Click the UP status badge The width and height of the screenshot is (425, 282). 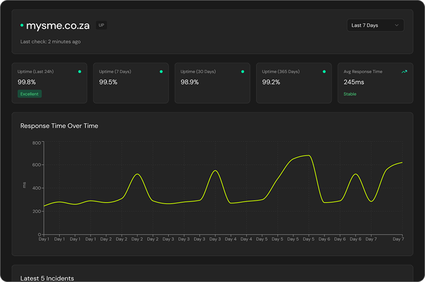click(101, 25)
